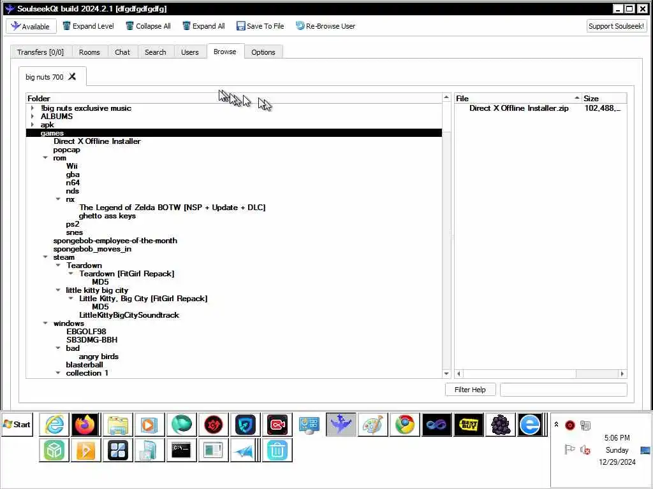Open the red screen recorder camera icon
Screen dimensions: 653x489
click(277, 425)
